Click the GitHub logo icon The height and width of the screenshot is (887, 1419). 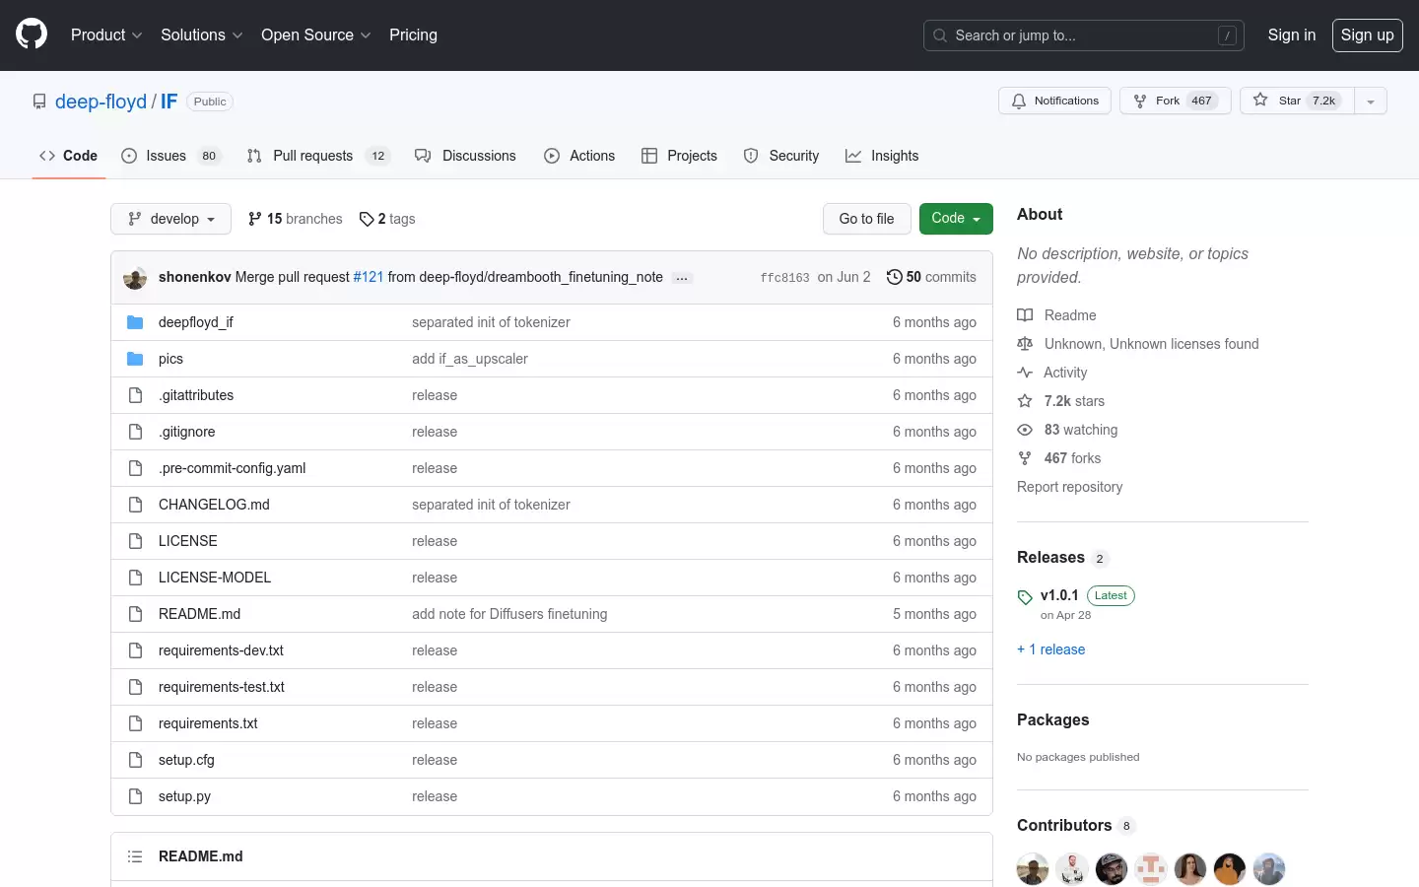tap(32, 34)
